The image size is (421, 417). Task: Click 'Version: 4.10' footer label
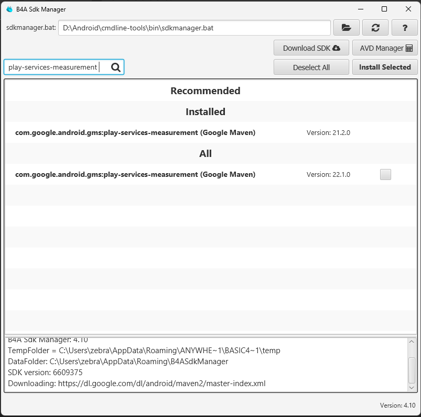397,405
